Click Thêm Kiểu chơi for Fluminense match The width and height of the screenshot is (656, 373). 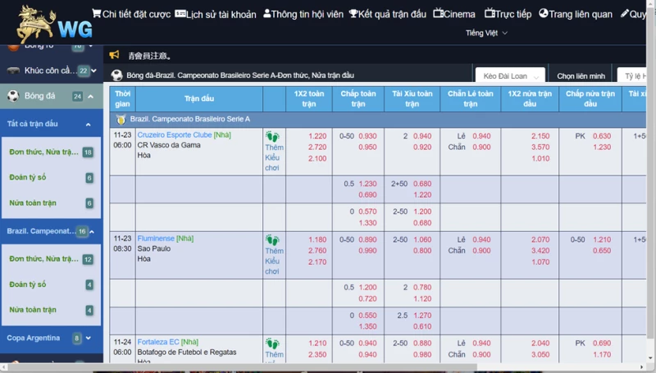[x=274, y=262]
